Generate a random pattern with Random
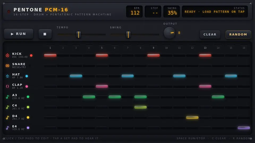 pyautogui.click(x=238, y=34)
